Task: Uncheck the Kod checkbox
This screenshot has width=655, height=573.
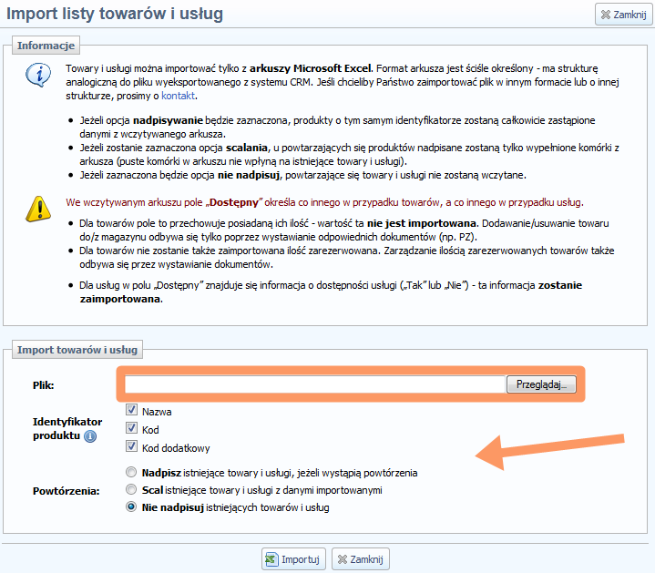Action: tap(131, 428)
